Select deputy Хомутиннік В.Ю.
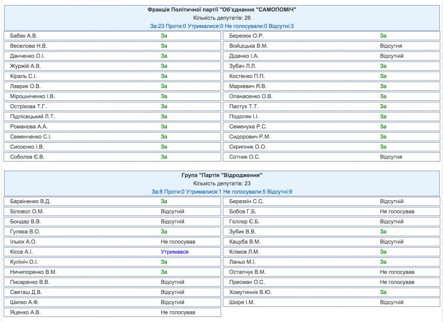Image resolution: width=443 pixels, height=322 pixels. pos(250,292)
